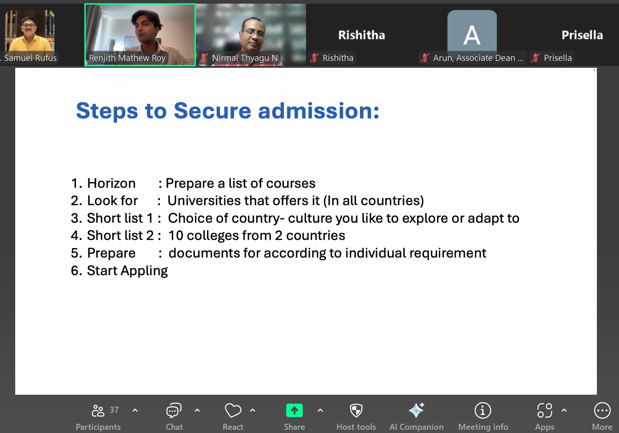Click Nirmal Thyagu N's muted microphone icon
619x433 pixels.
pyautogui.click(x=204, y=58)
